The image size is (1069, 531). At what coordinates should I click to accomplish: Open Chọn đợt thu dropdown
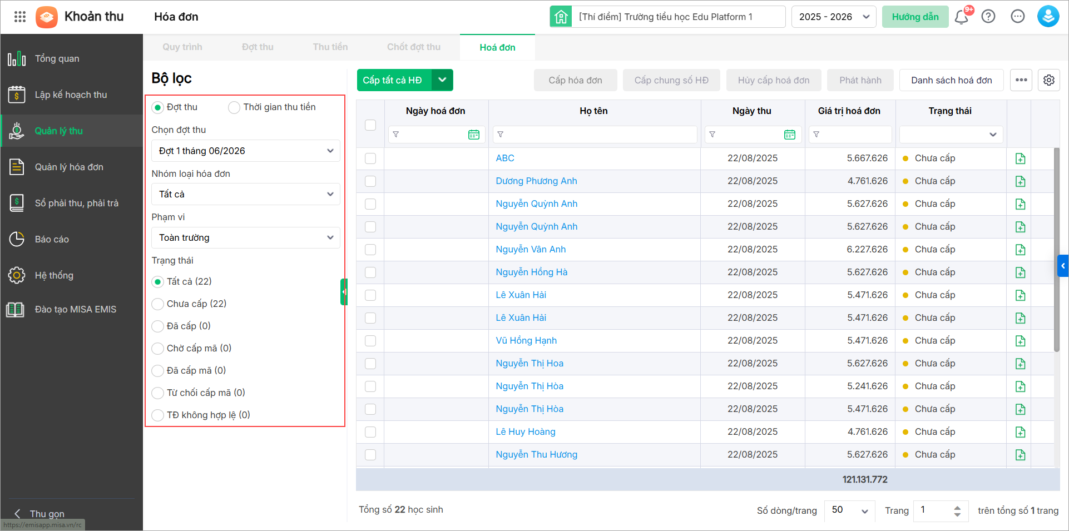coord(246,151)
